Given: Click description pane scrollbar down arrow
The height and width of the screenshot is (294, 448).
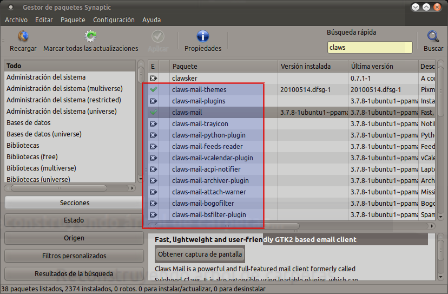Looking at the screenshot, I should (x=440, y=277).
